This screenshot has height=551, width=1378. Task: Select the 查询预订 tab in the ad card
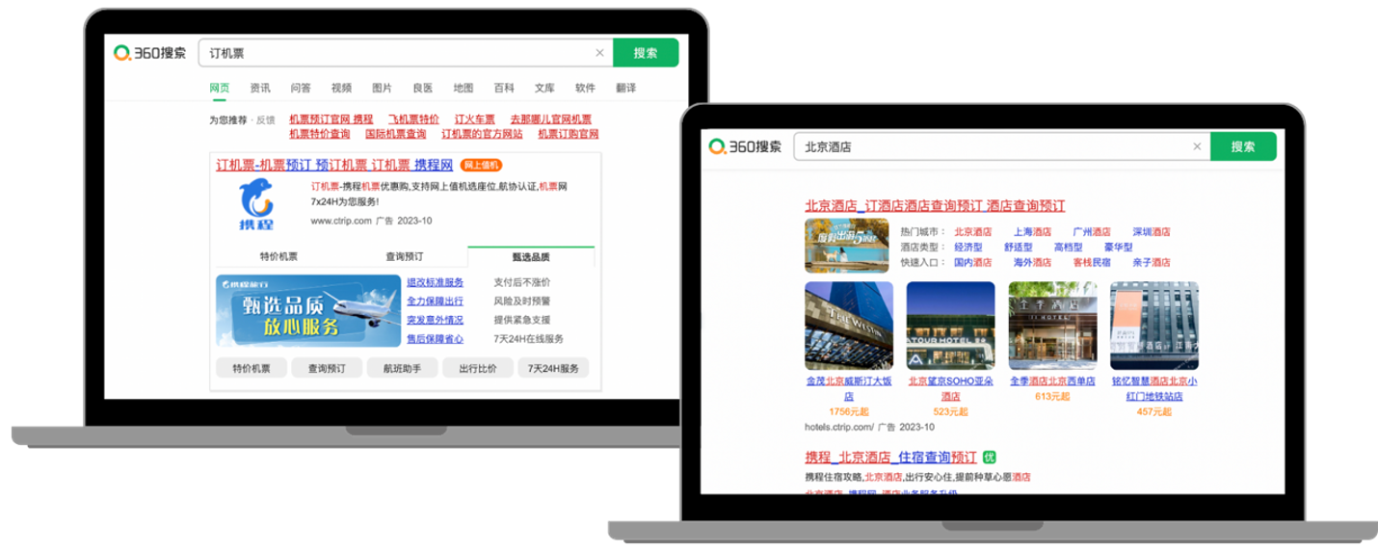pyautogui.click(x=404, y=257)
